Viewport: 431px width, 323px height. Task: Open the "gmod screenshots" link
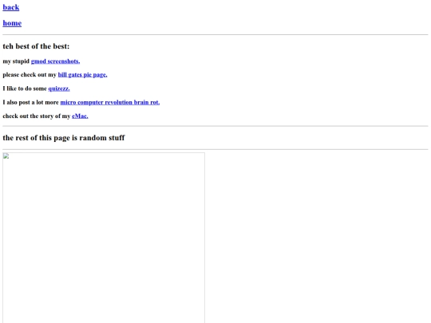(55, 61)
